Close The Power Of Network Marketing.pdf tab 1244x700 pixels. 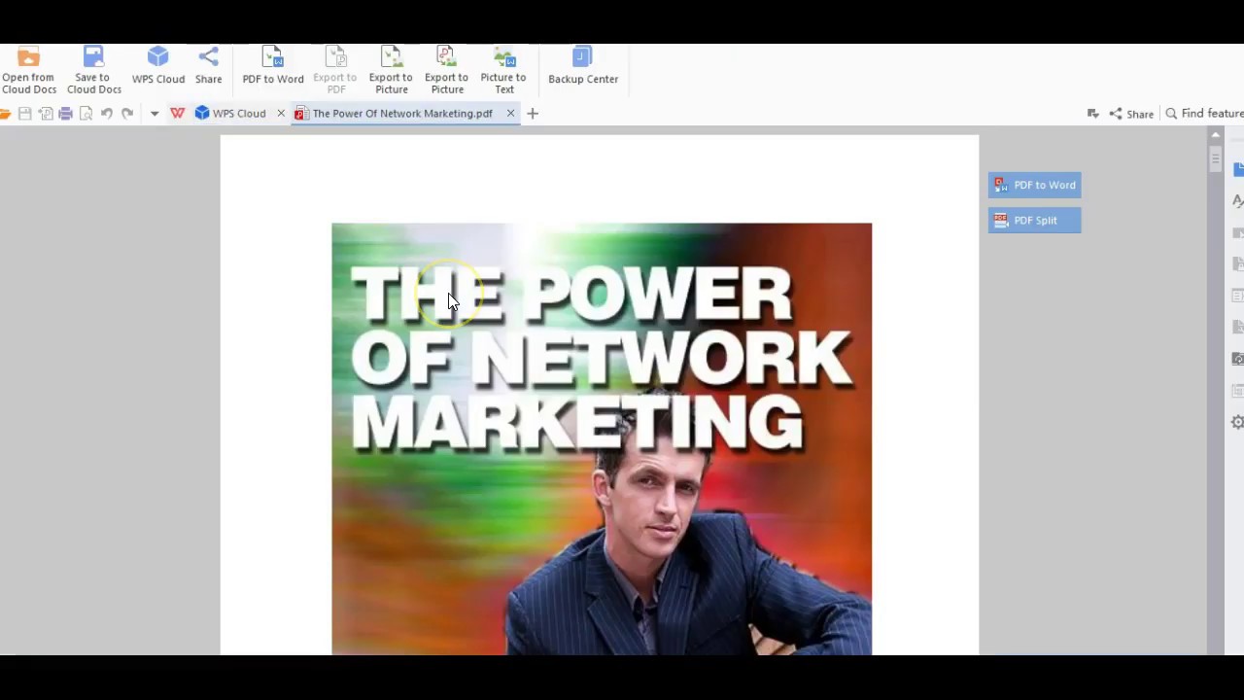tap(510, 114)
